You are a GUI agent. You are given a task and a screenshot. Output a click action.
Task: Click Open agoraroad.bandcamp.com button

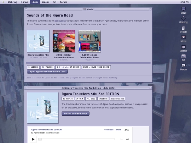47,71
